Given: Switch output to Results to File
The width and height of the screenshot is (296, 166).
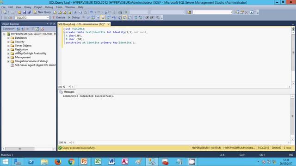Looking at the screenshot, I should [129, 18].
